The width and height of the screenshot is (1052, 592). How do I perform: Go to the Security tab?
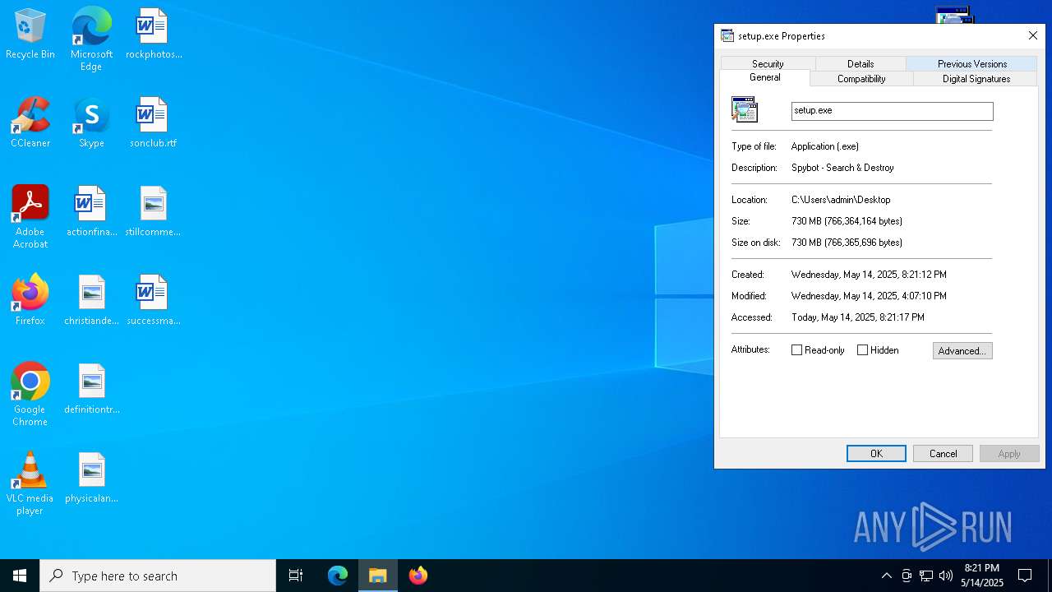pos(768,64)
